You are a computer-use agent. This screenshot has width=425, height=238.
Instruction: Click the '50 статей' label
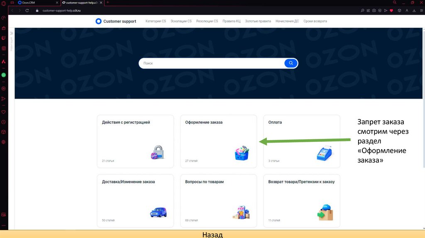point(108,221)
